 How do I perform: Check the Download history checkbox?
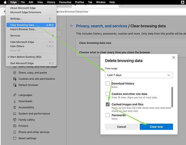[108, 84]
